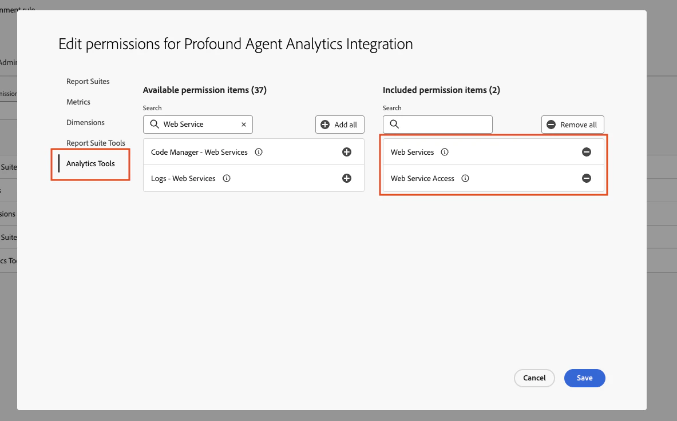677x421 pixels.
Task: Open the Report Suite Tools tab
Action: [x=96, y=143]
